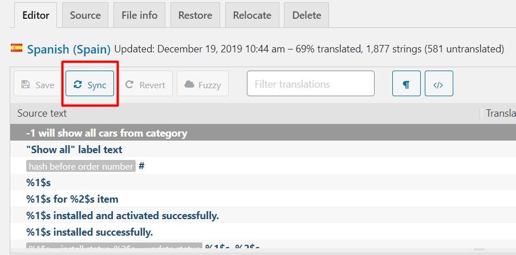Open the Restore tab
The height and width of the screenshot is (255, 516).
[195, 15]
